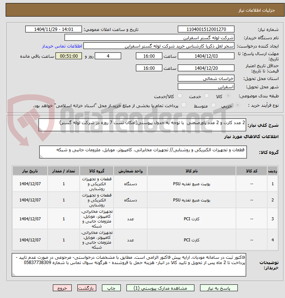Click the بازگشت back button
Screen dimensions: 285x298
[x=87, y=288]
